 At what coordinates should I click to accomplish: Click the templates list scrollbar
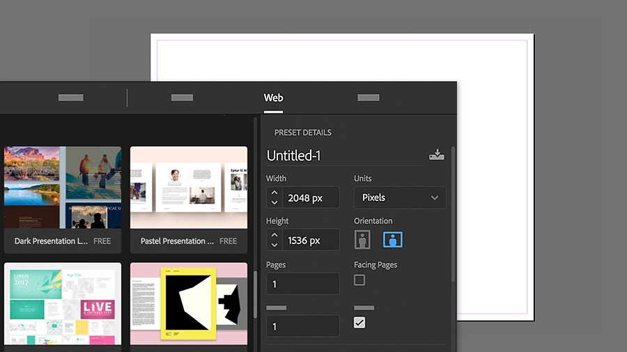click(x=255, y=294)
